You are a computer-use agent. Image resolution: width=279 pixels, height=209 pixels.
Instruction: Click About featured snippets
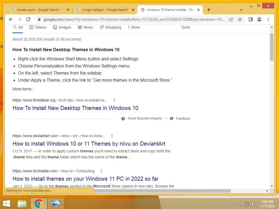(145, 118)
